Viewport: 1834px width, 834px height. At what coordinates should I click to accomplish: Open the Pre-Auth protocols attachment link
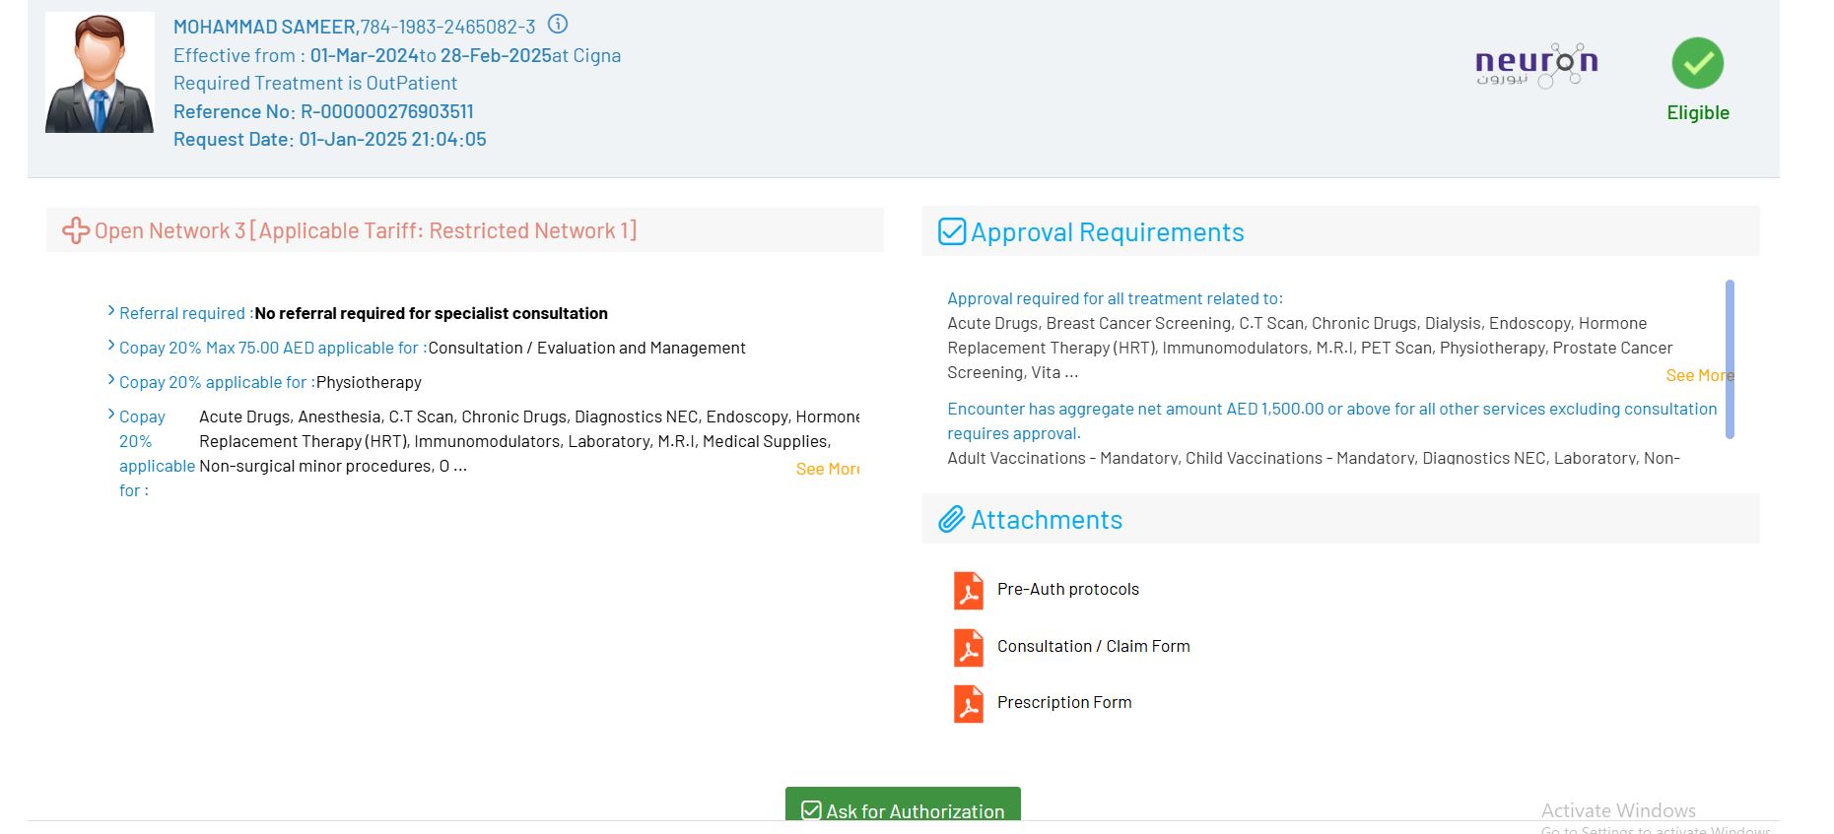(1067, 590)
